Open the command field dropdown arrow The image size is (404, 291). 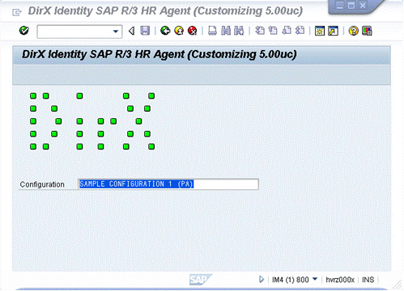[116, 32]
